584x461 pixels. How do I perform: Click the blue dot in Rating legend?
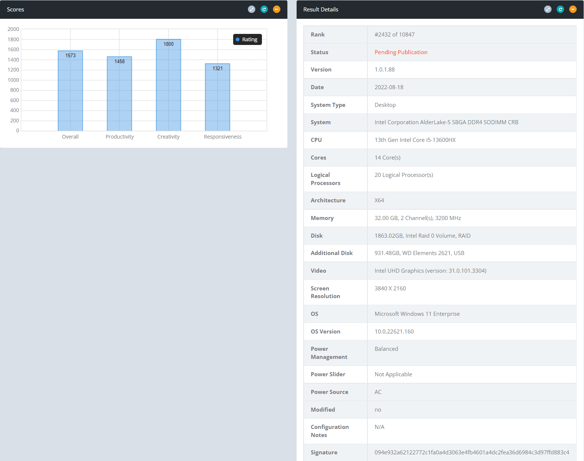pyautogui.click(x=238, y=39)
